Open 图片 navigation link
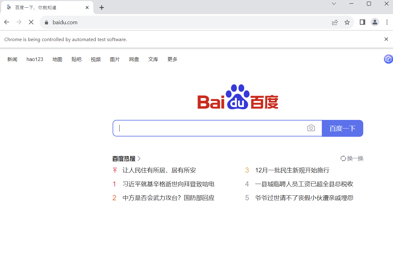This screenshot has height=276, width=393. tap(115, 59)
